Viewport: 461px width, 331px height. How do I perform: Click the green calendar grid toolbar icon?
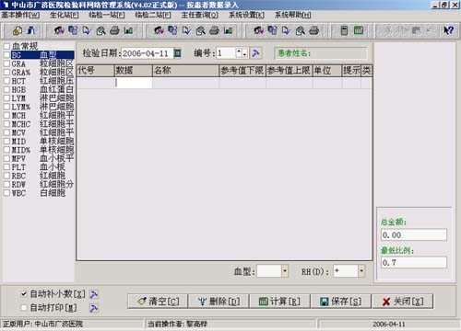pyautogui.click(x=359, y=30)
